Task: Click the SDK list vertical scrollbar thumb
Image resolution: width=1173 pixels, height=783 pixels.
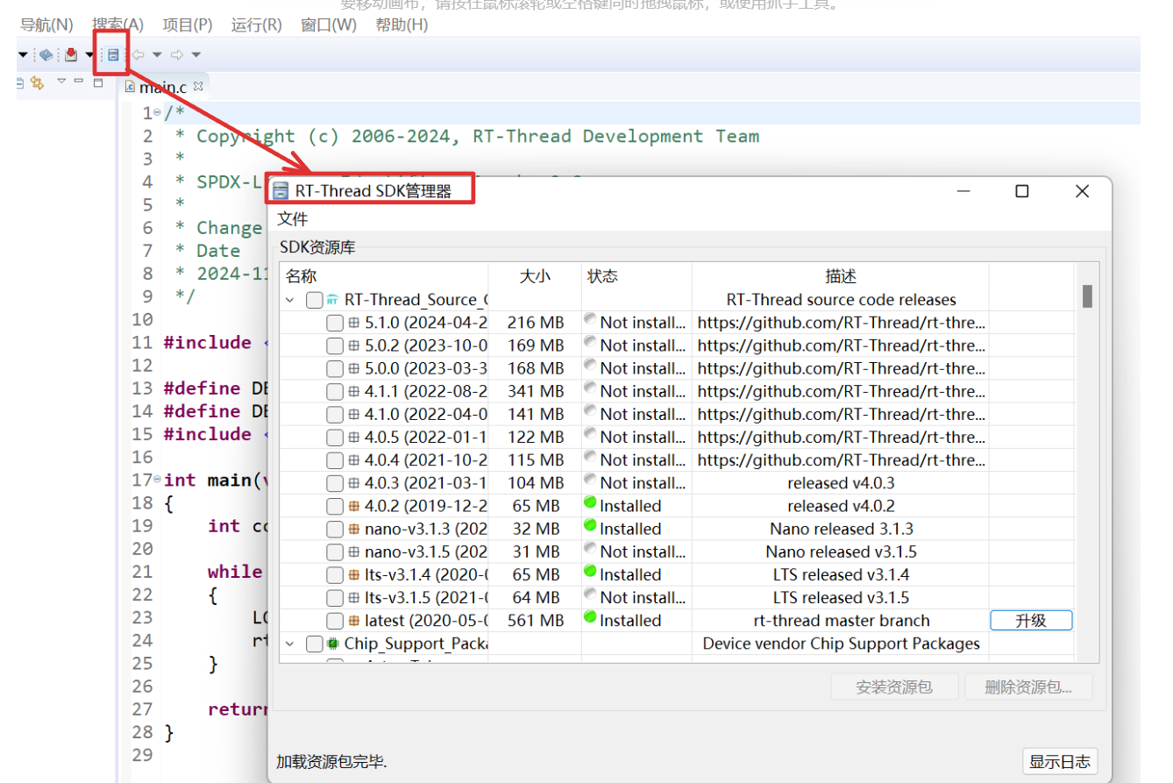Action: [1087, 295]
